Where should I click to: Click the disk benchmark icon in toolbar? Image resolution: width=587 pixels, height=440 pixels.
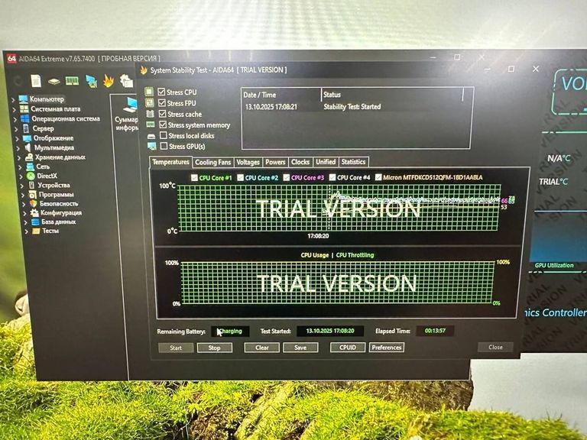coord(54,81)
